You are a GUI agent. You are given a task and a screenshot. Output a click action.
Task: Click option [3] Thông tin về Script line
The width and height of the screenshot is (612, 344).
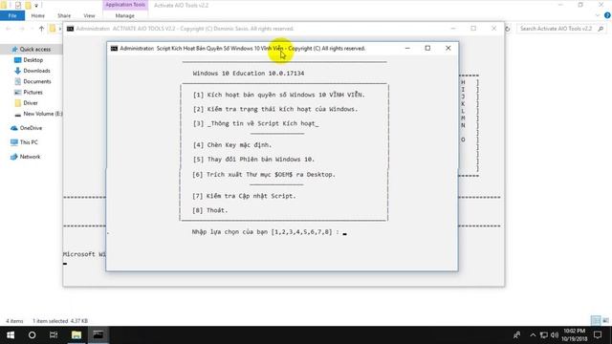[x=256, y=123]
